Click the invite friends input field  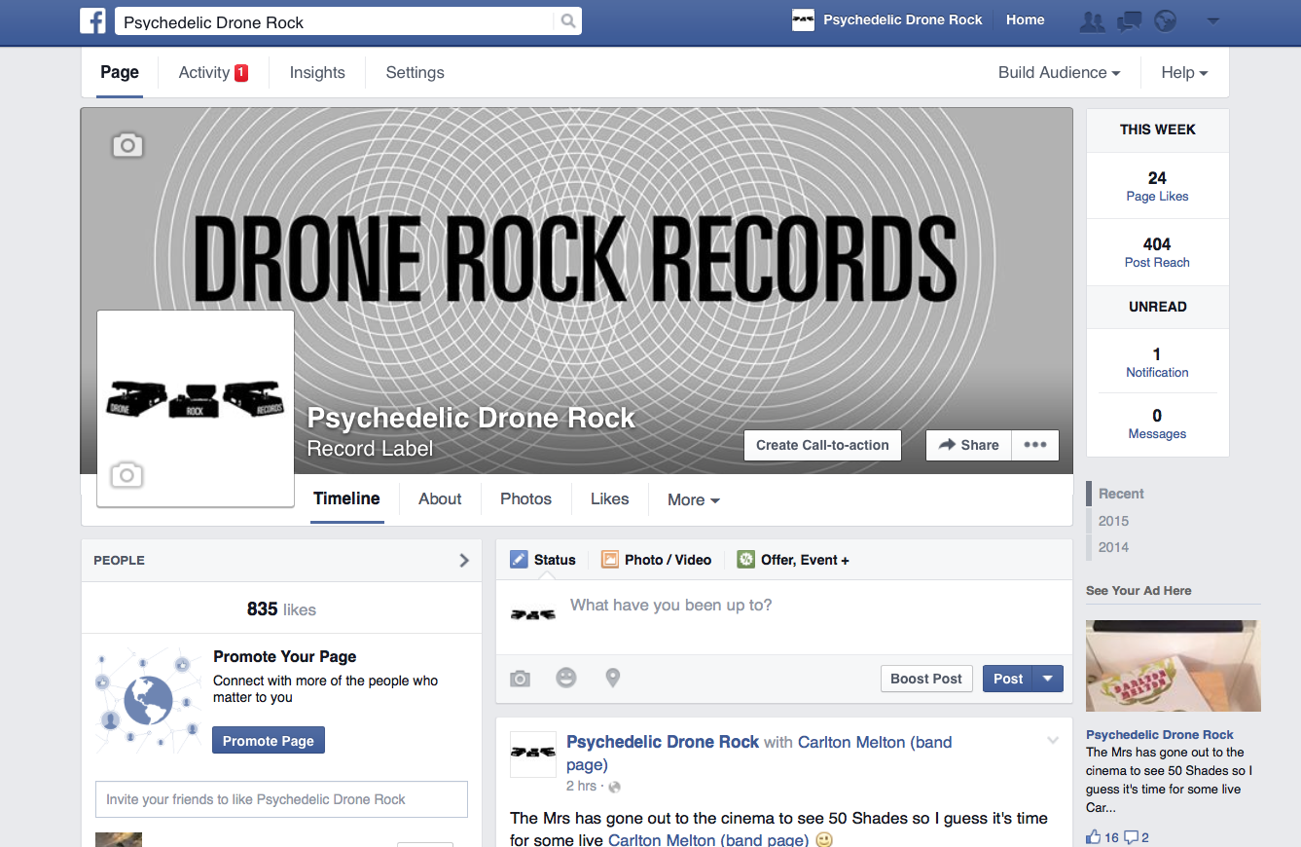(x=281, y=799)
